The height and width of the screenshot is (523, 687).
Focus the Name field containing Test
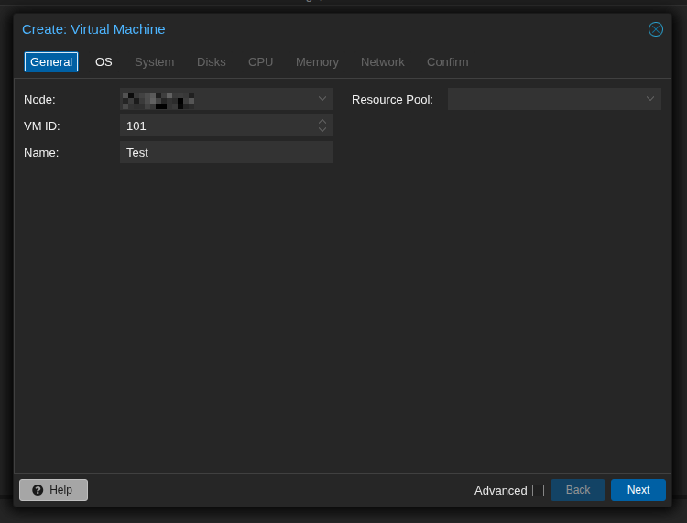pyautogui.click(x=225, y=152)
